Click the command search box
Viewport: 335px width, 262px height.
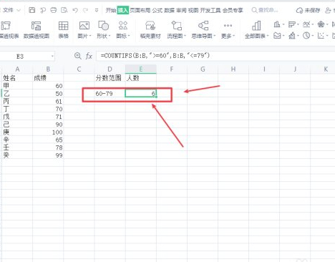(x=265, y=10)
